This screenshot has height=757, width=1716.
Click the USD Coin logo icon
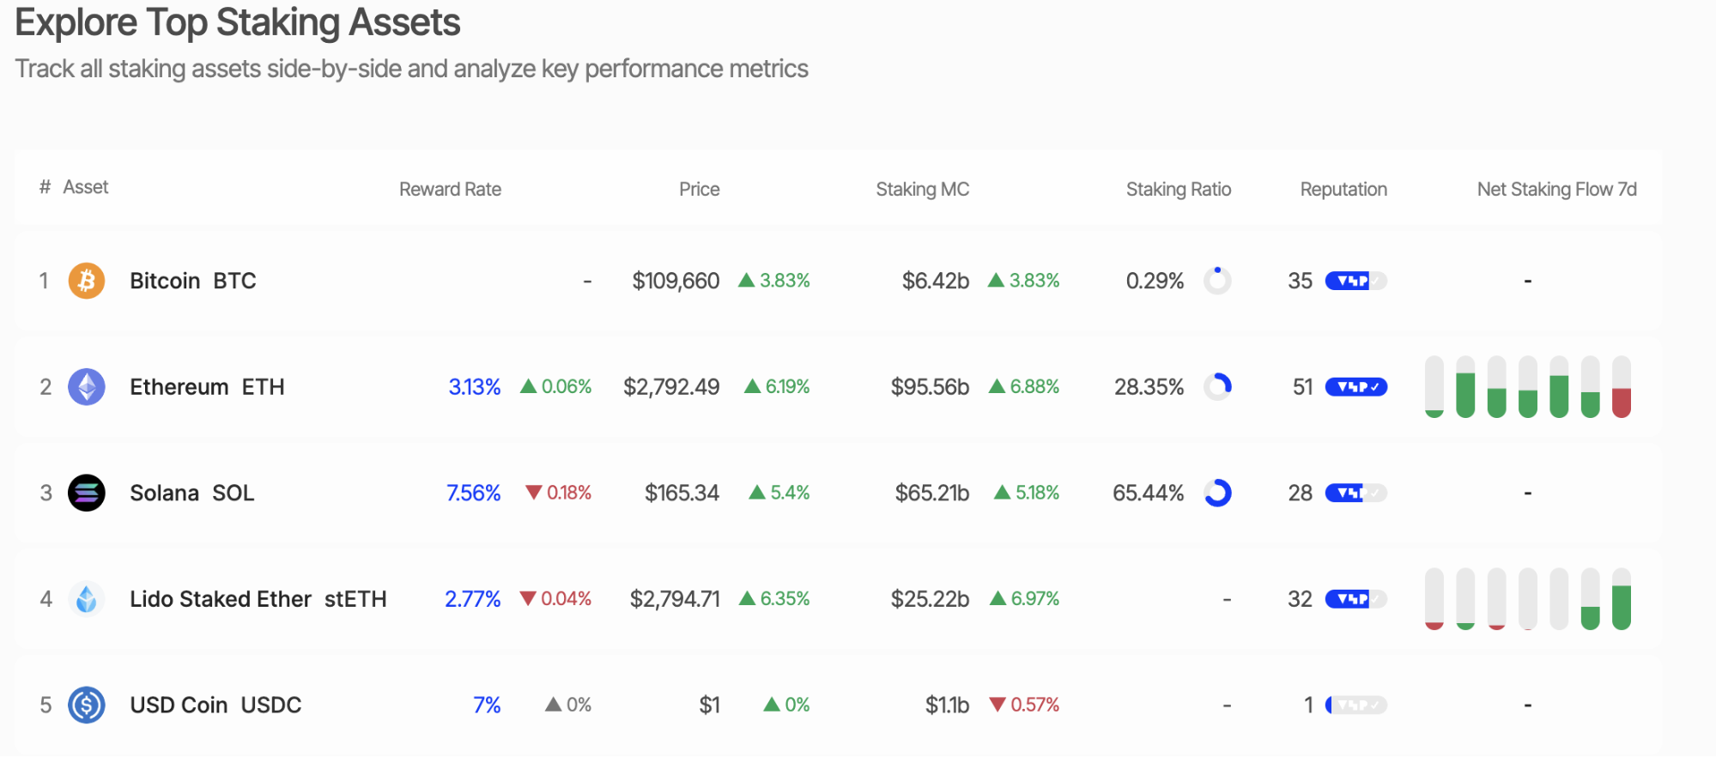pos(87,705)
